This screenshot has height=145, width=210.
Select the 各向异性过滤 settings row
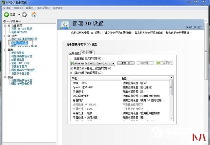(x=120, y=96)
